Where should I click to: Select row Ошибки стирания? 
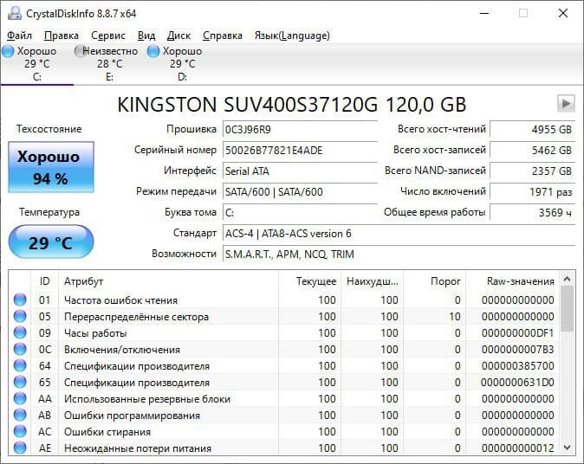(284, 432)
